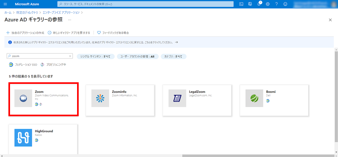
Task: Click the Zoominfo starburst logo
Action: 100,98
